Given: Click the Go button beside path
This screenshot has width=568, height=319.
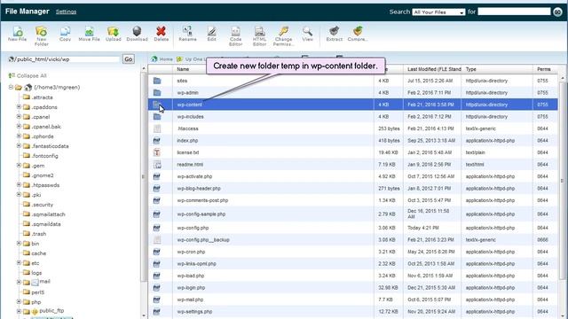Looking at the screenshot, I should tap(129, 59).
